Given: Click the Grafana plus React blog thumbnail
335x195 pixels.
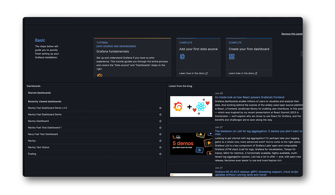Looking at the screenshot, I should [x=191, y=106].
